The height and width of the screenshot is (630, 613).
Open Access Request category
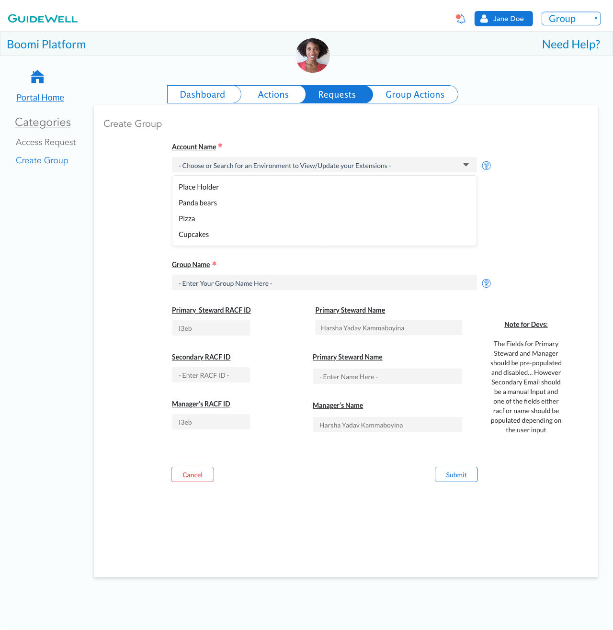(46, 142)
